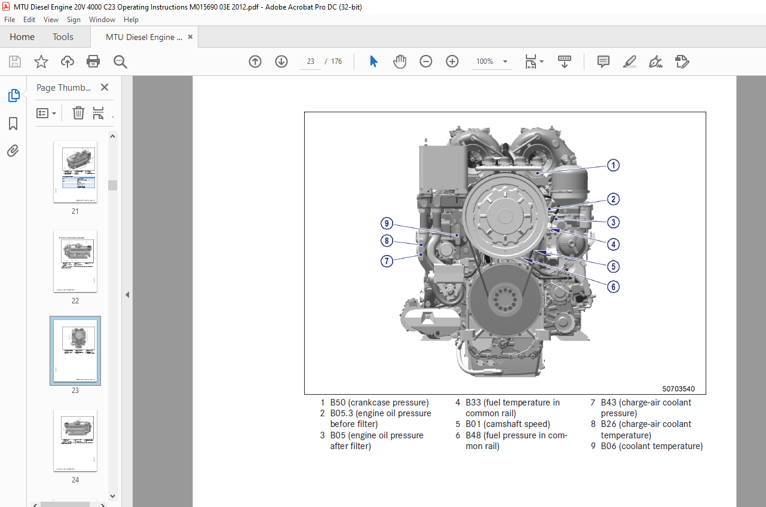766x507 pixels.
Task: Open the stamp or redact tool
Action: click(x=682, y=62)
